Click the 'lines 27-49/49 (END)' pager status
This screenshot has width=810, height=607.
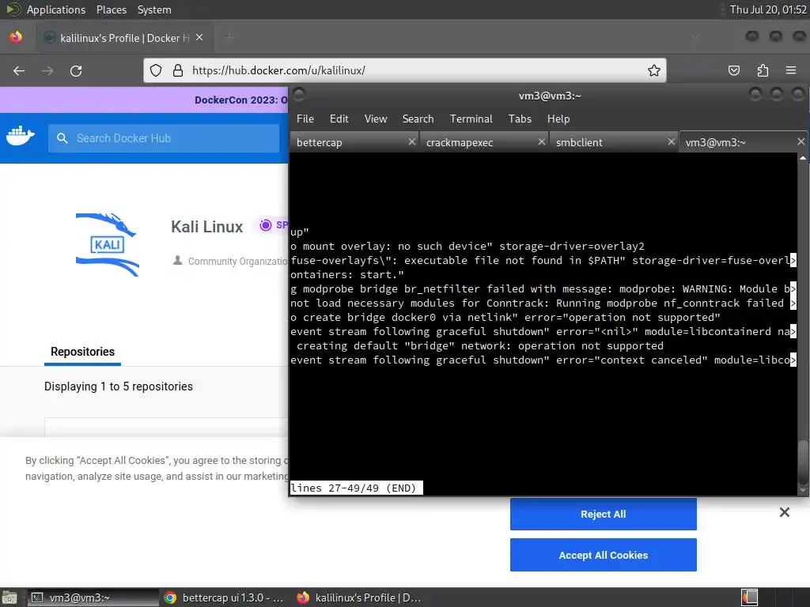[x=356, y=488]
